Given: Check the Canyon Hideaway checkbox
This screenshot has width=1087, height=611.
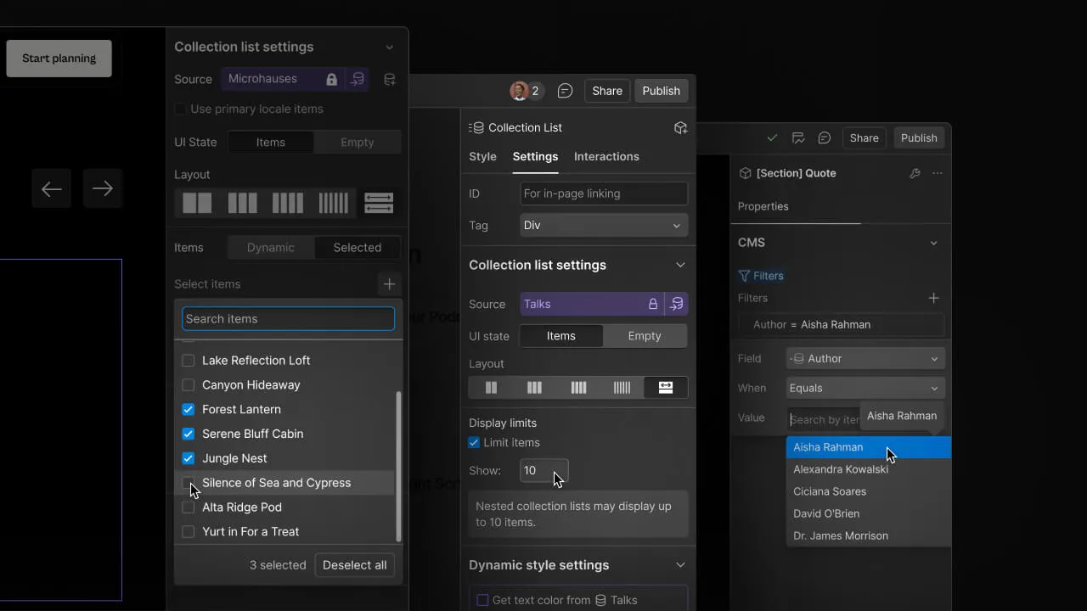Looking at the screenshot, I should pos(188,384).
